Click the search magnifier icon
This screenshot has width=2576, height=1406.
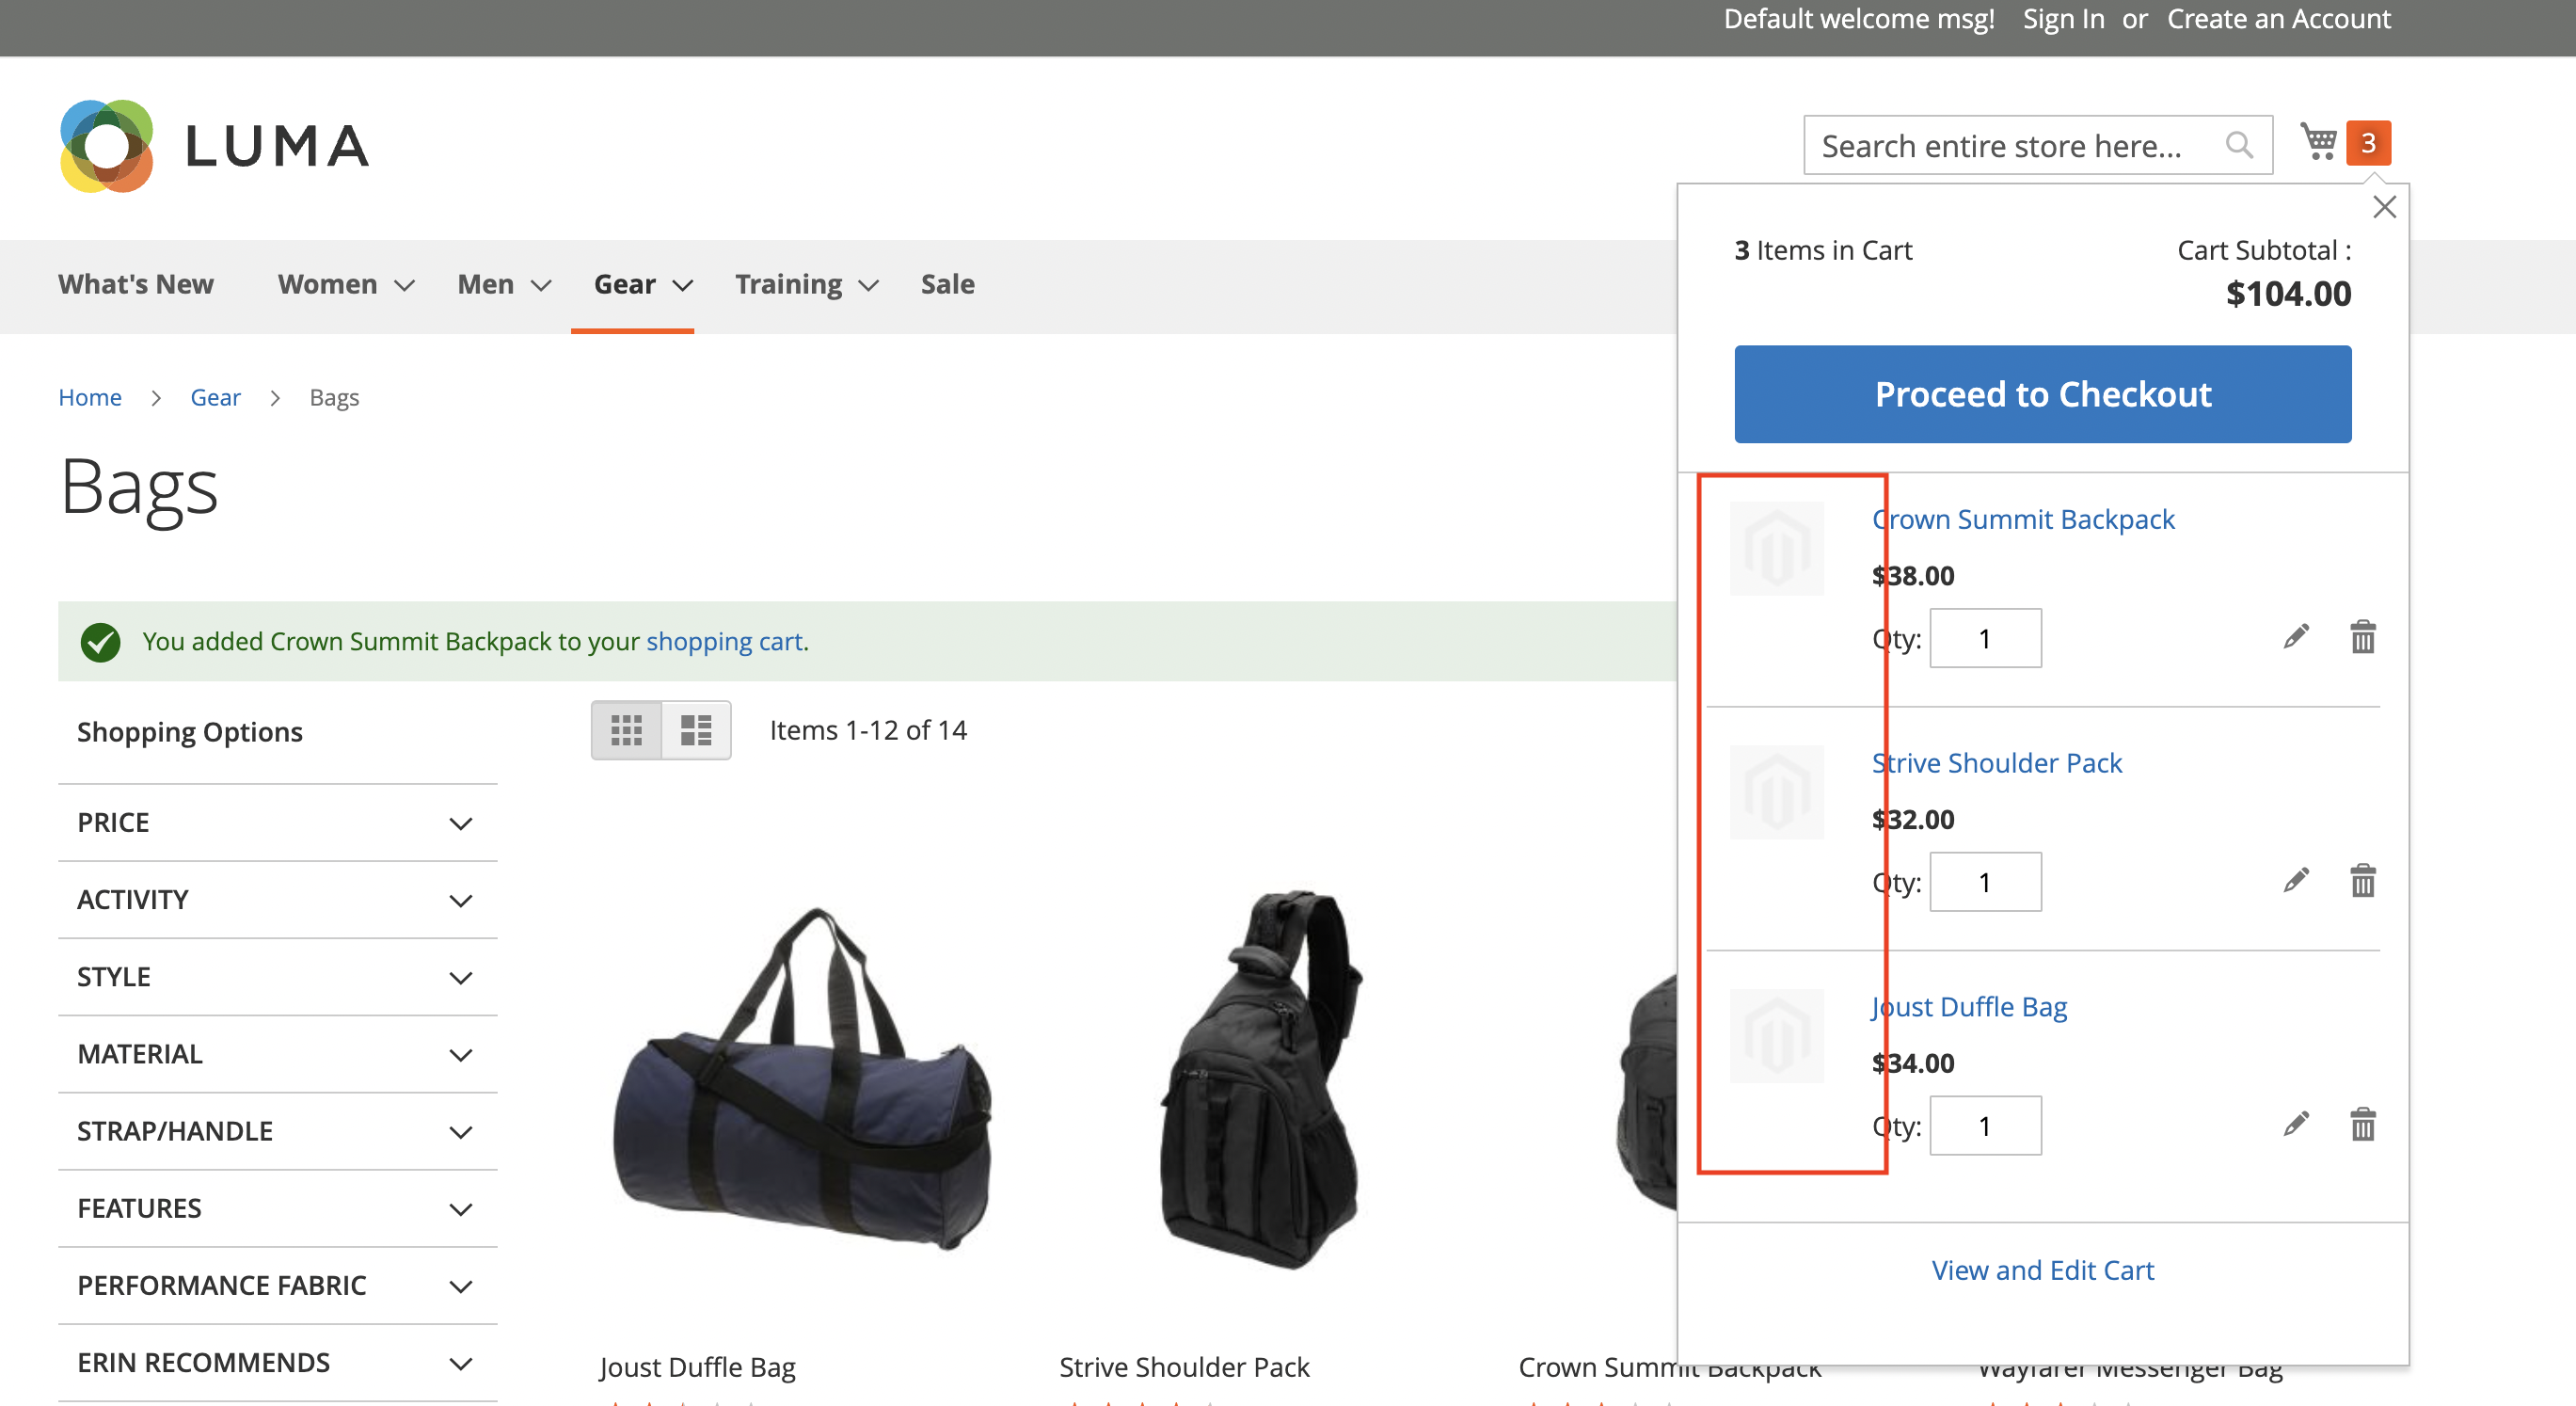2239,146
